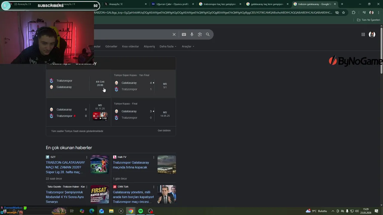Click the third-party cookies blocked eye icon

[x=337, y=13]
